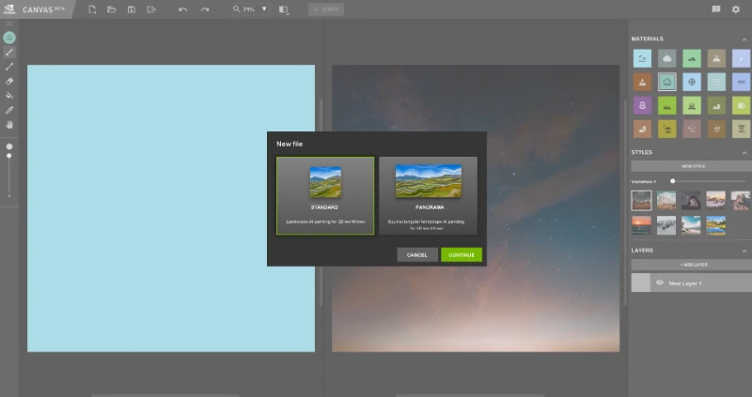The height and width of the screenshot is (397, 752).
Task: Choose the Panorama file type card
Action: [x=429, y=196]
